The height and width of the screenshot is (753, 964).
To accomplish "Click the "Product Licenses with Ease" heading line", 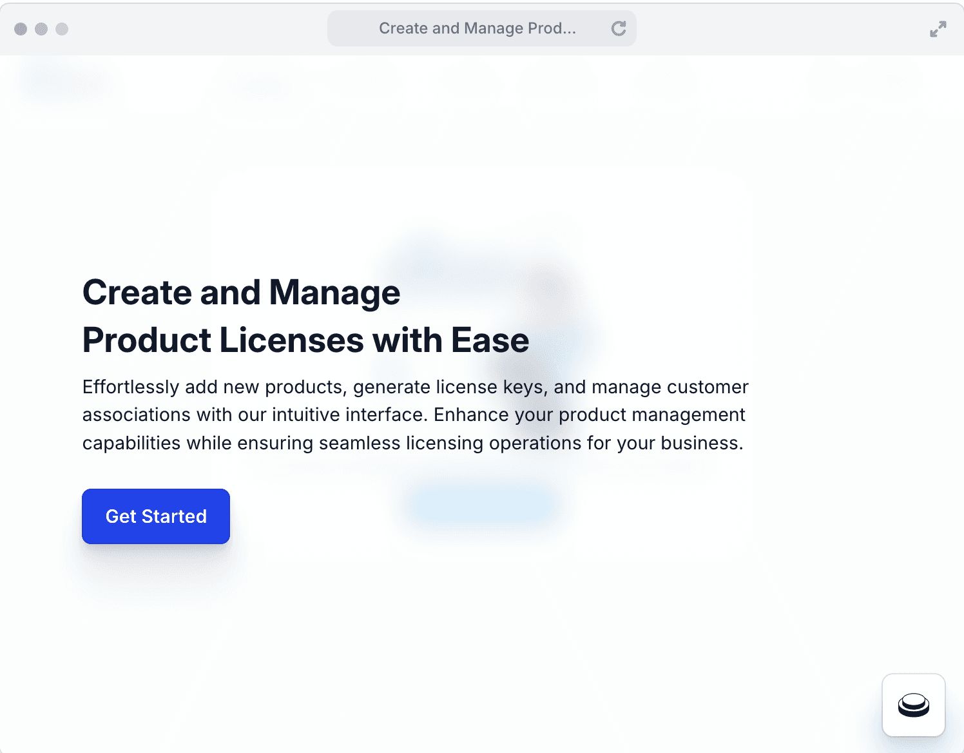I will click(305, 340).
